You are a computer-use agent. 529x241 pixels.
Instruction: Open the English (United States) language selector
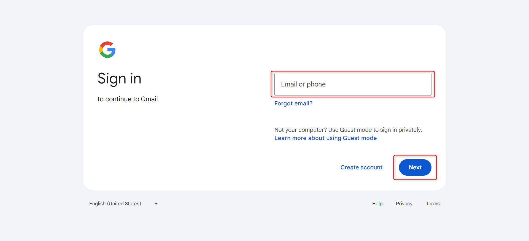(x=115, y=204)
